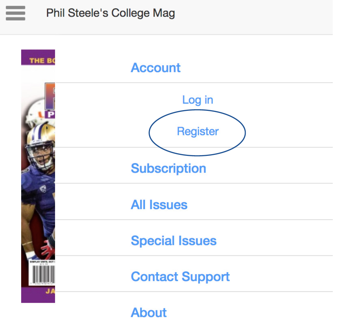Click the Log in link
341x324 pixels.
coord(197,100)
